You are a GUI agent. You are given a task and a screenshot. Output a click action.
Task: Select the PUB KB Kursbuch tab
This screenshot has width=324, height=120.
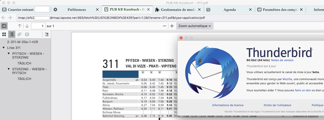tap(128, 10)
